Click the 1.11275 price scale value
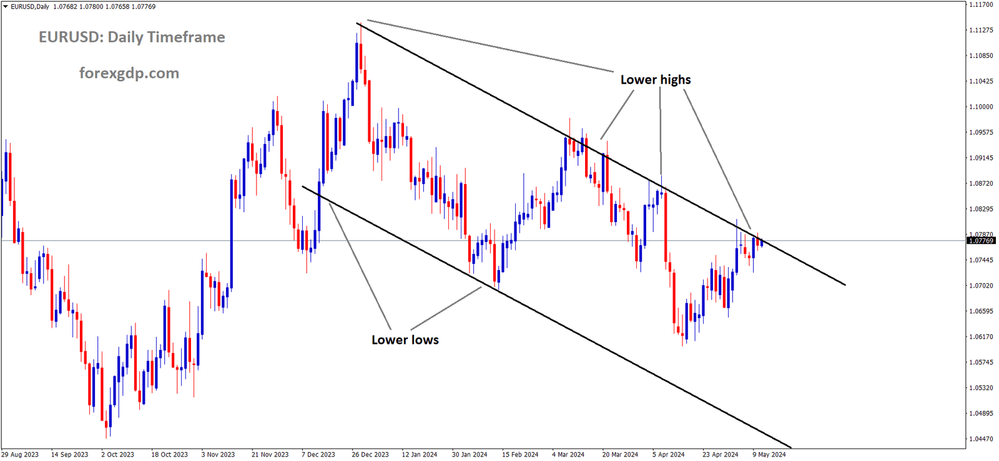The width and height of the screenshot is (999, 461). point(981,30)
